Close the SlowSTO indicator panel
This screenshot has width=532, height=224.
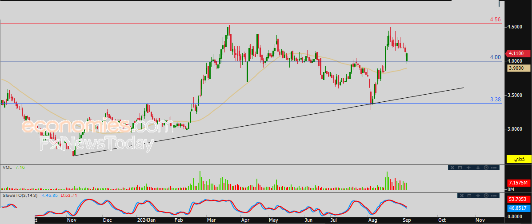click(462, 196)
